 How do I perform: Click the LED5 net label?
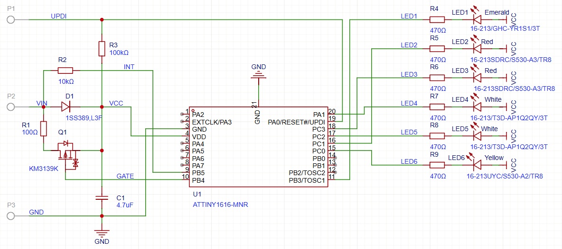pos(409,132)
